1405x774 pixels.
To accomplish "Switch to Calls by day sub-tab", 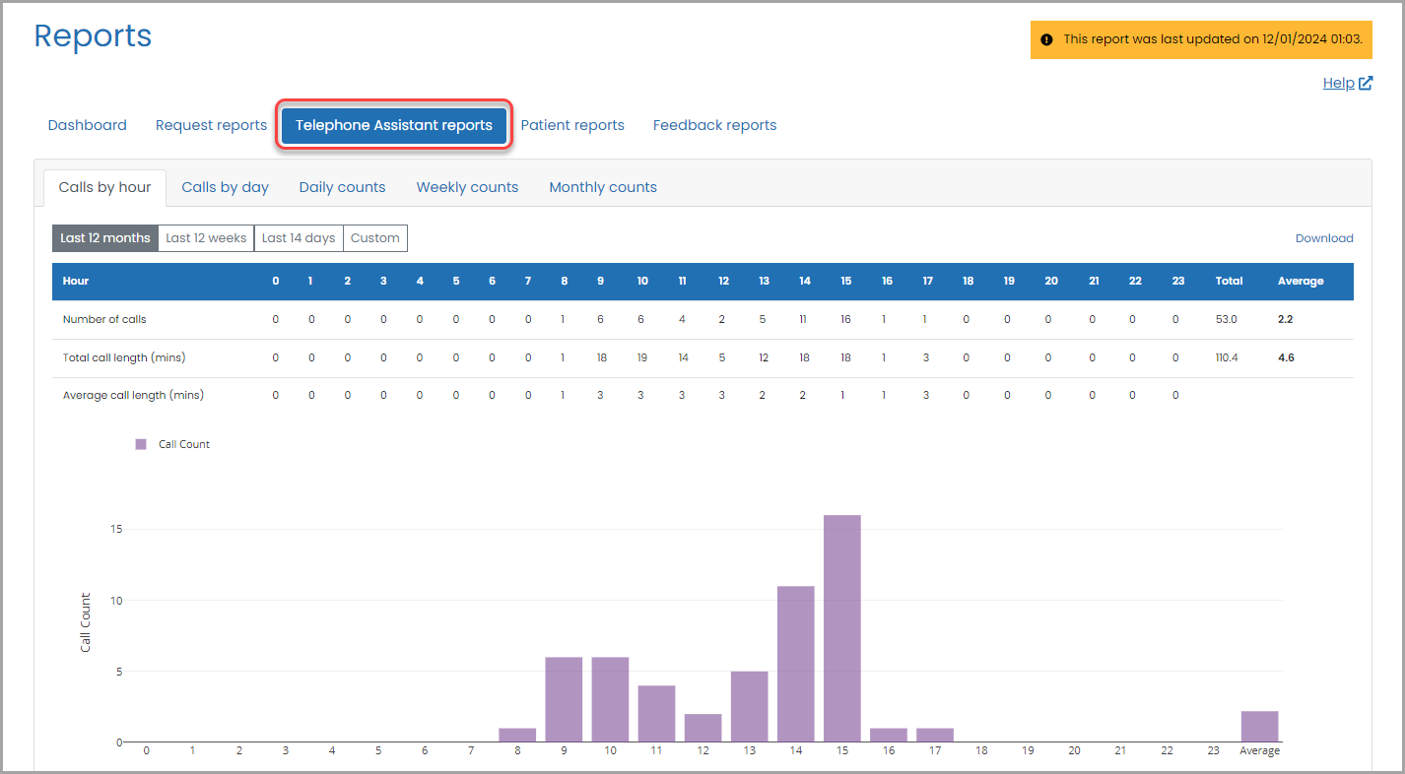I will (x=225, y=187).
